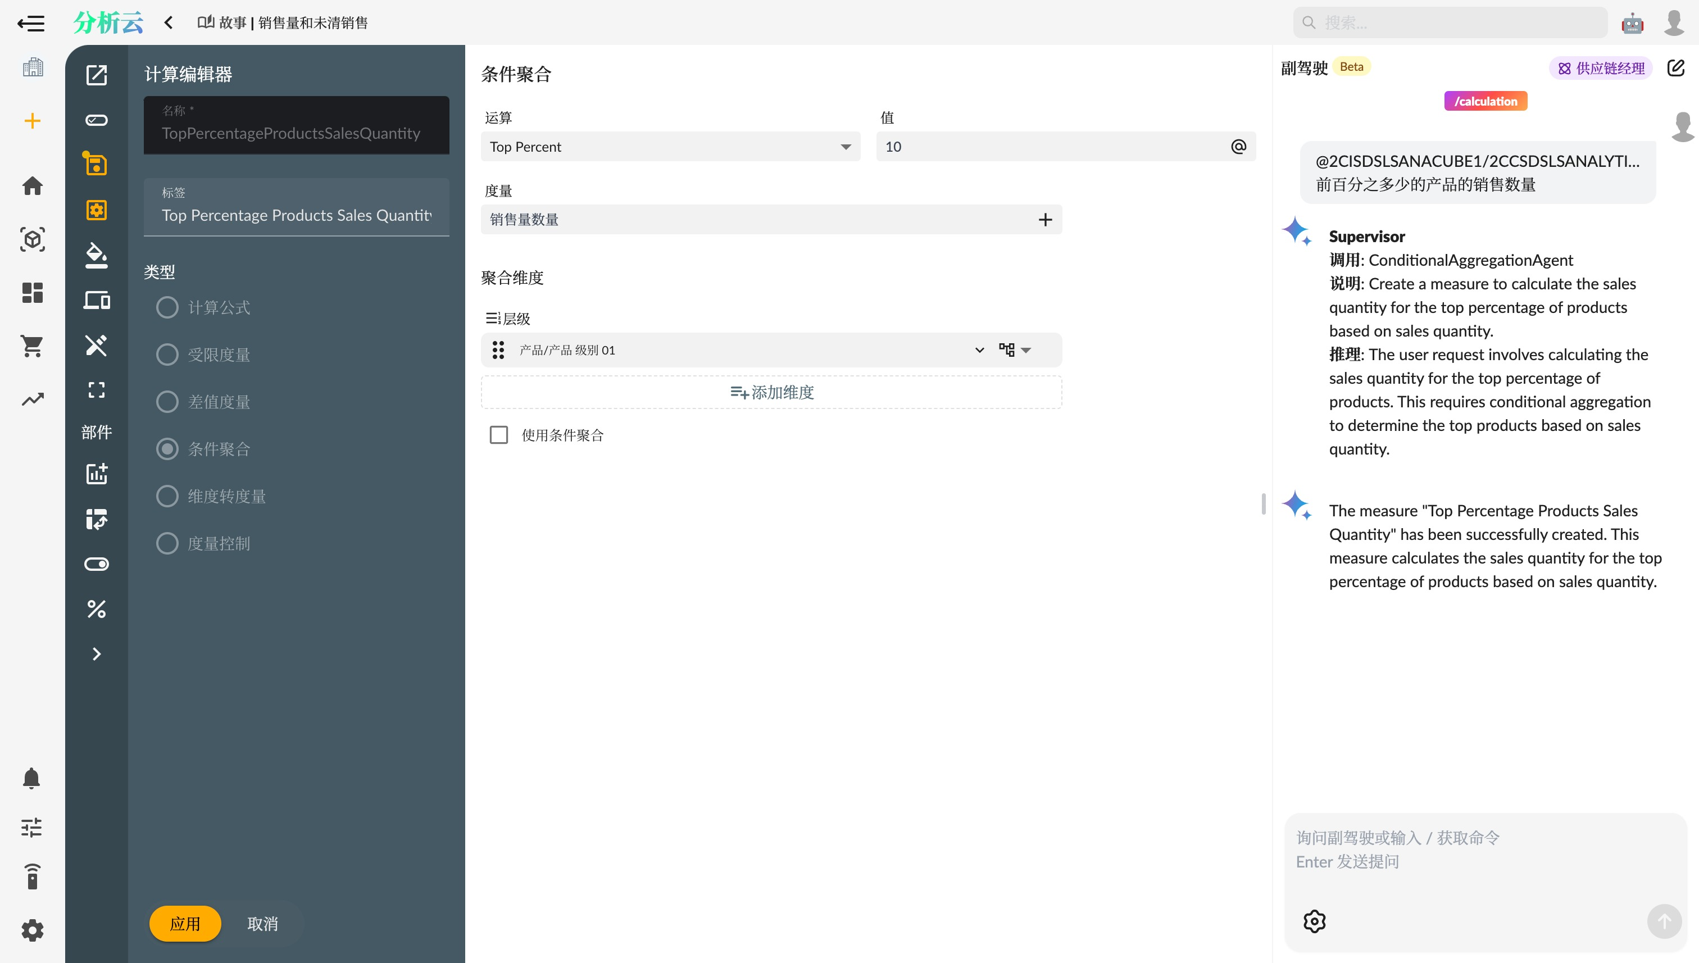
Task: Select the 受限度量 radio option
Action: click(x=167, y=355)
